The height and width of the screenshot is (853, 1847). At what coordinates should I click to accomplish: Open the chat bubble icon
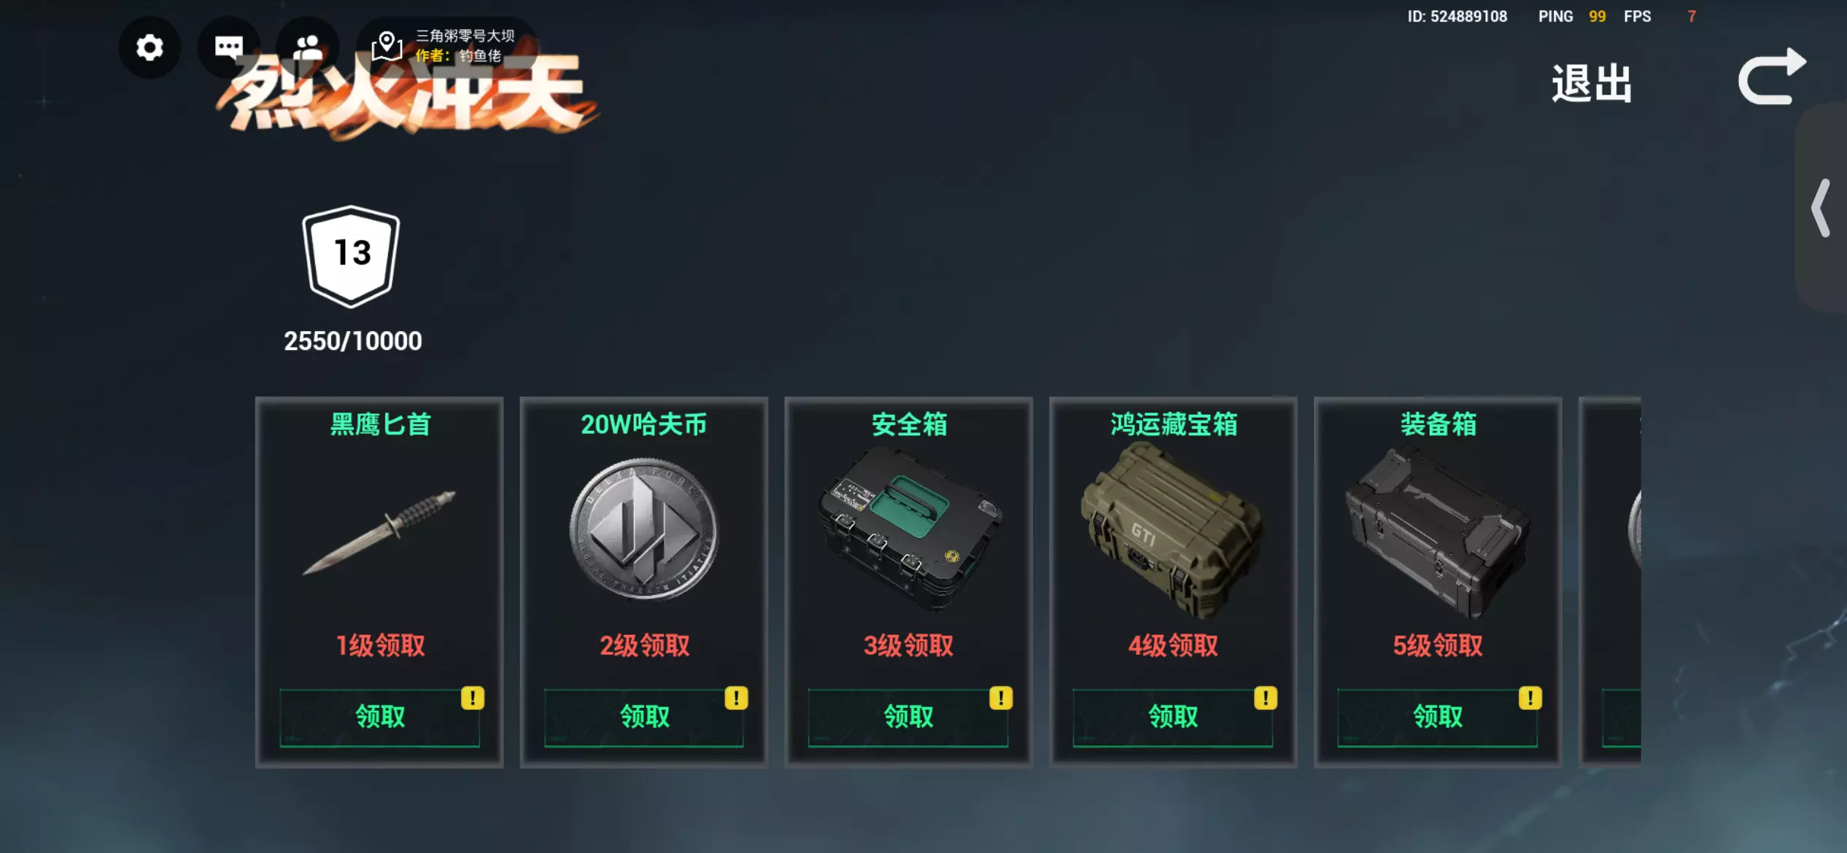tap(228, 47)
